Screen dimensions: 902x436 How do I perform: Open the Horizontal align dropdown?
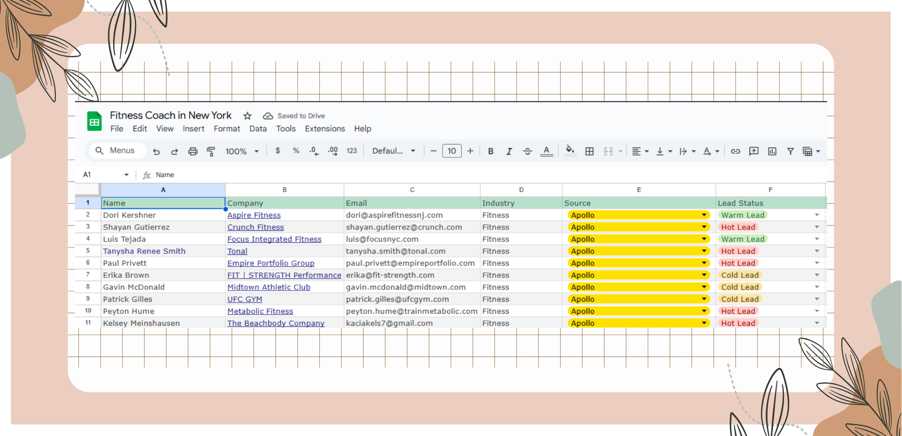(x=640, y=152)
